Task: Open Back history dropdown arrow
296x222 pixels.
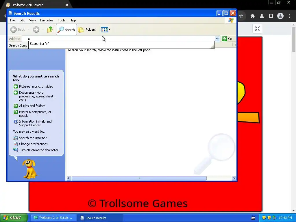Action: [x=28, y=29]
